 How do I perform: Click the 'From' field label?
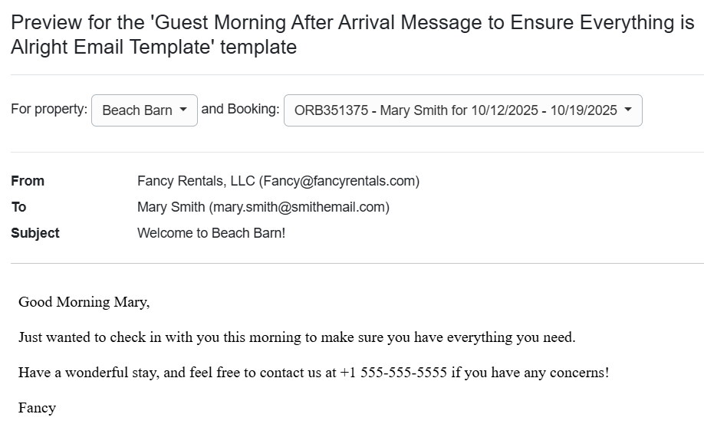click(x=28, y=181)
